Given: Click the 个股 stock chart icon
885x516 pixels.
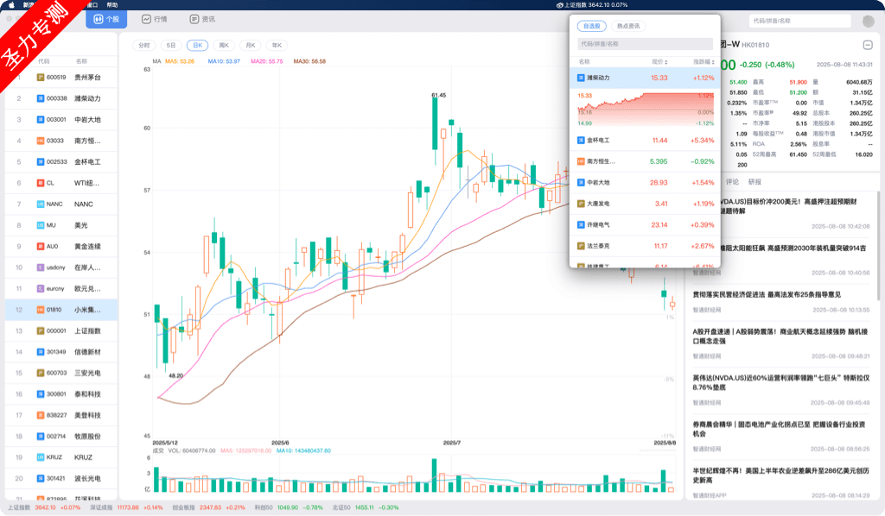Looking at the screenshot, I should tap(99, 18).
